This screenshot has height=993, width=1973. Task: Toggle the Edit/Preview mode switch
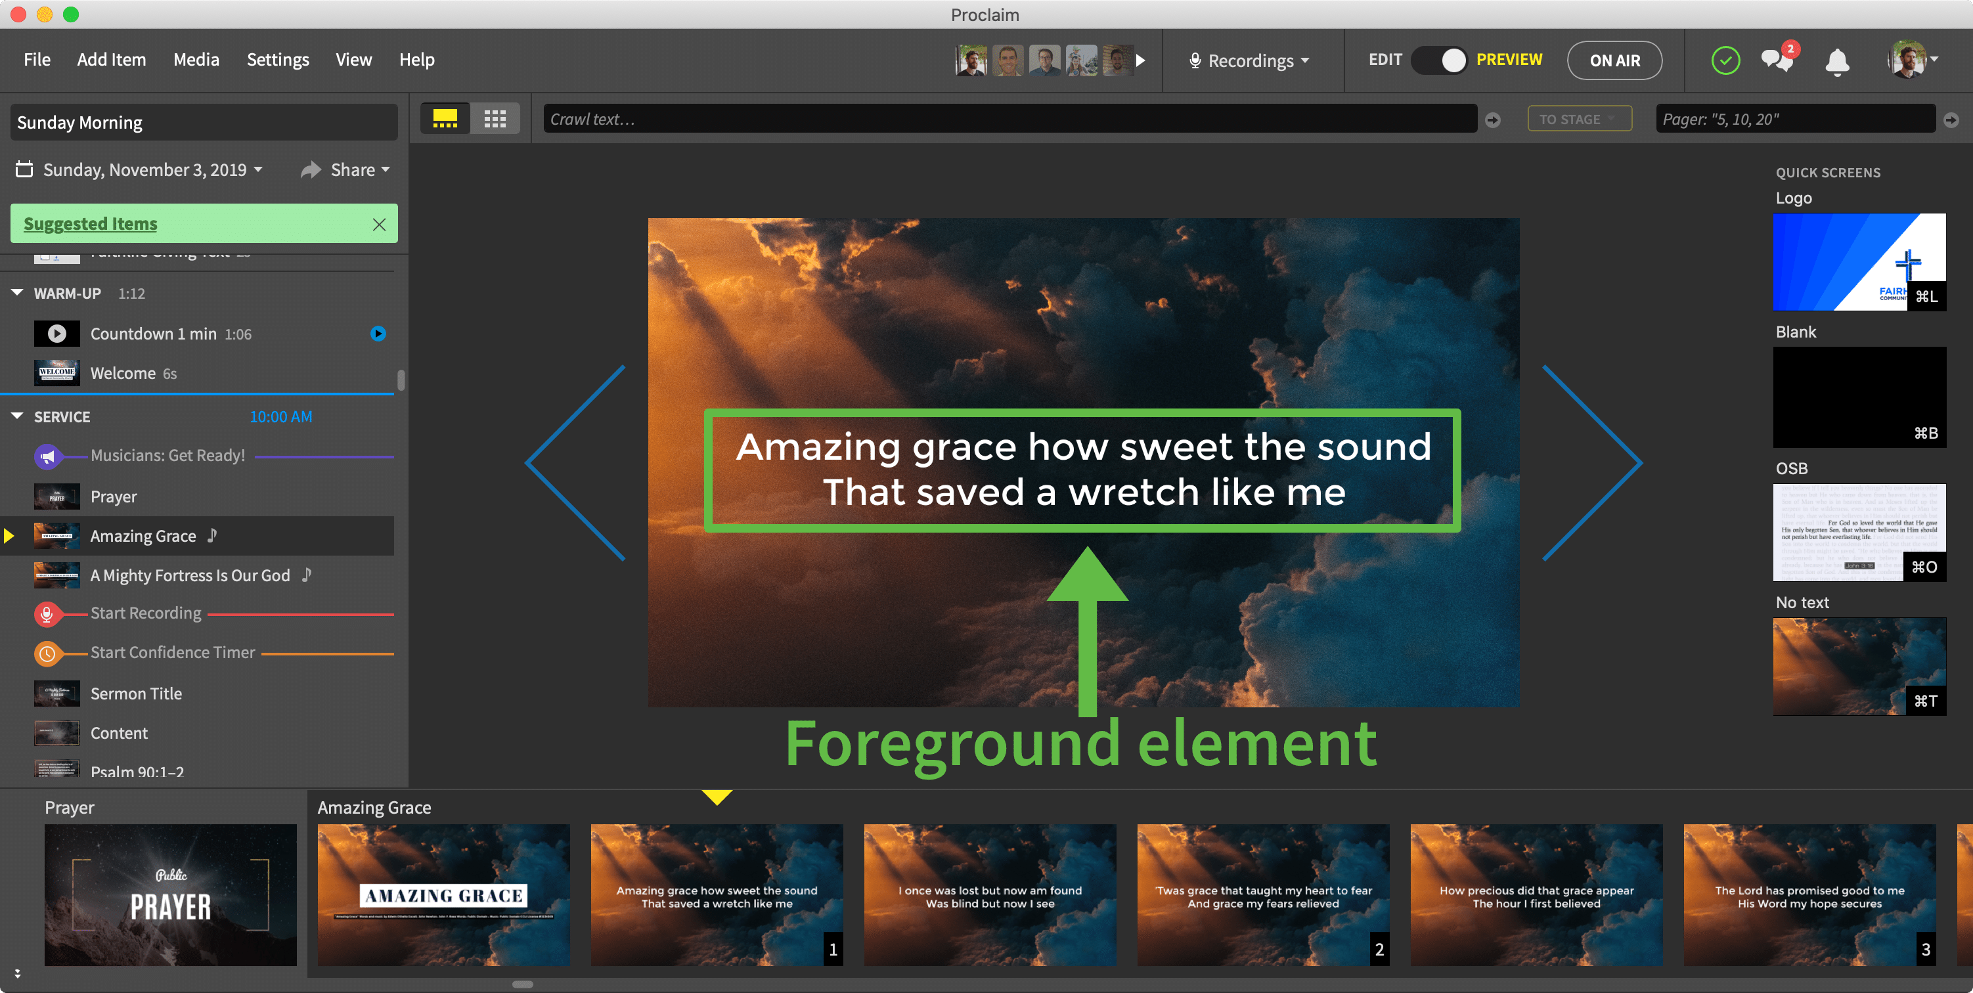point(1439,60)
